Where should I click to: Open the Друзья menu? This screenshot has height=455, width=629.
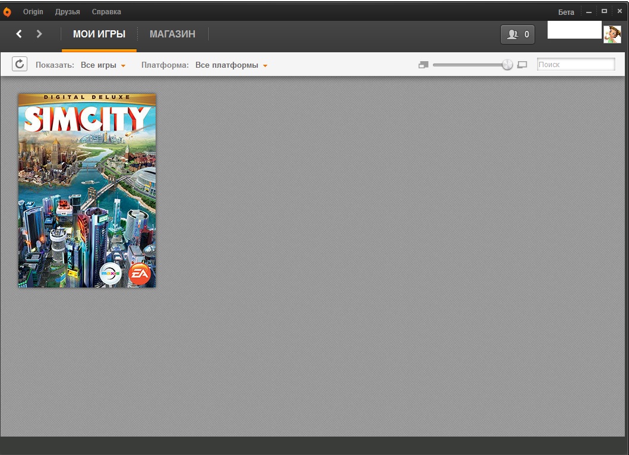pos(67,12)
